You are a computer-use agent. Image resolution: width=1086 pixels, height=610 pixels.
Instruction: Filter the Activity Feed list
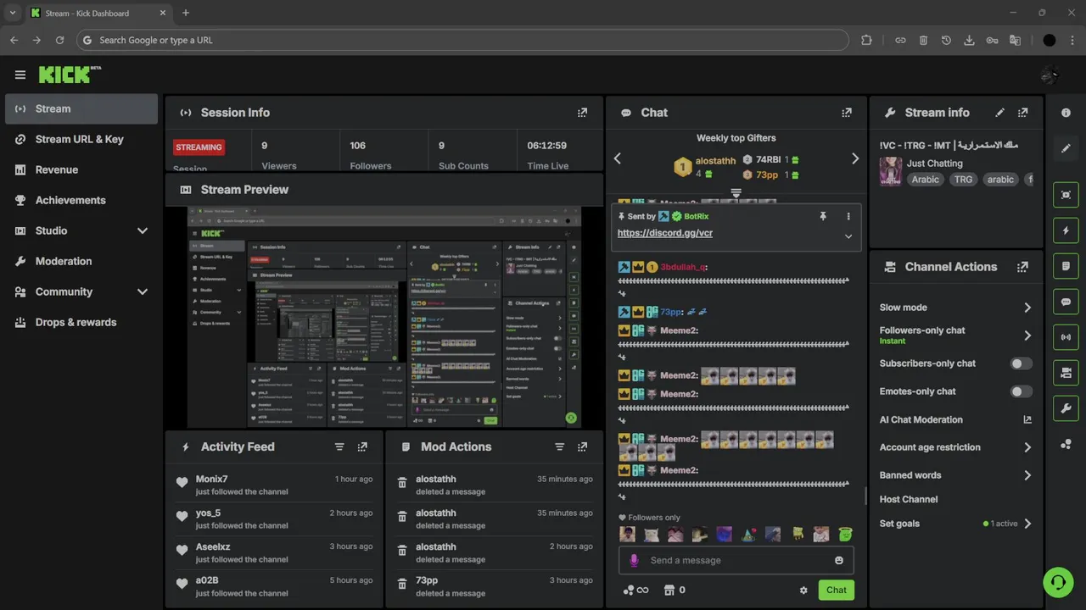[339, 446]
